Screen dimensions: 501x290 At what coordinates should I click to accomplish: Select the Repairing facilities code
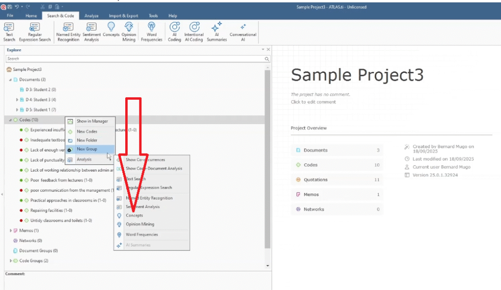pos(51,210)
